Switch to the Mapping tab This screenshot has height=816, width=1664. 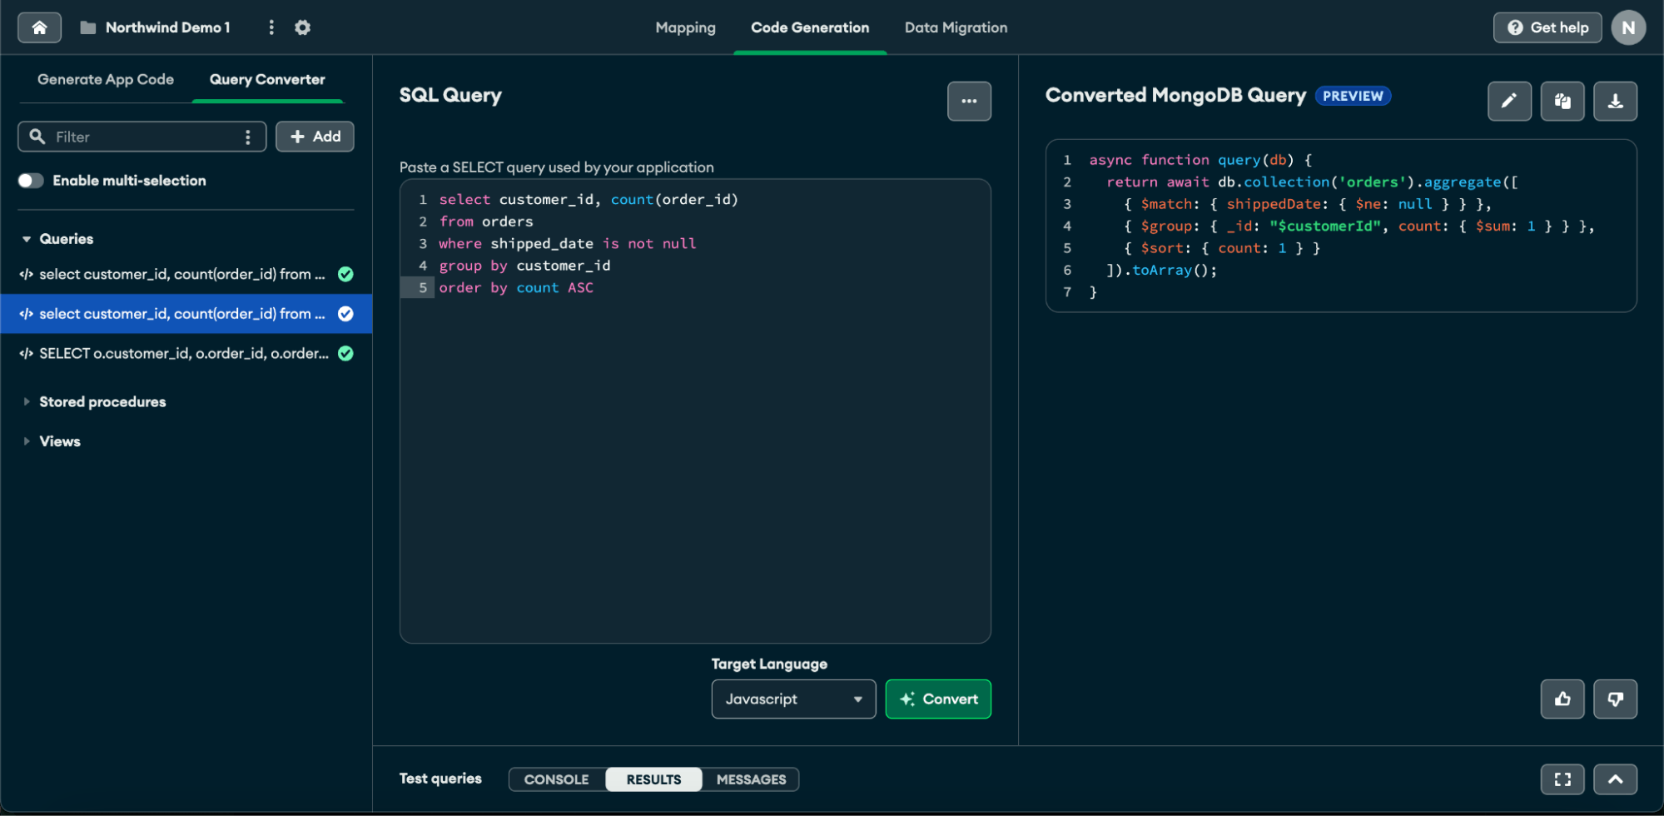pos(685,27)
